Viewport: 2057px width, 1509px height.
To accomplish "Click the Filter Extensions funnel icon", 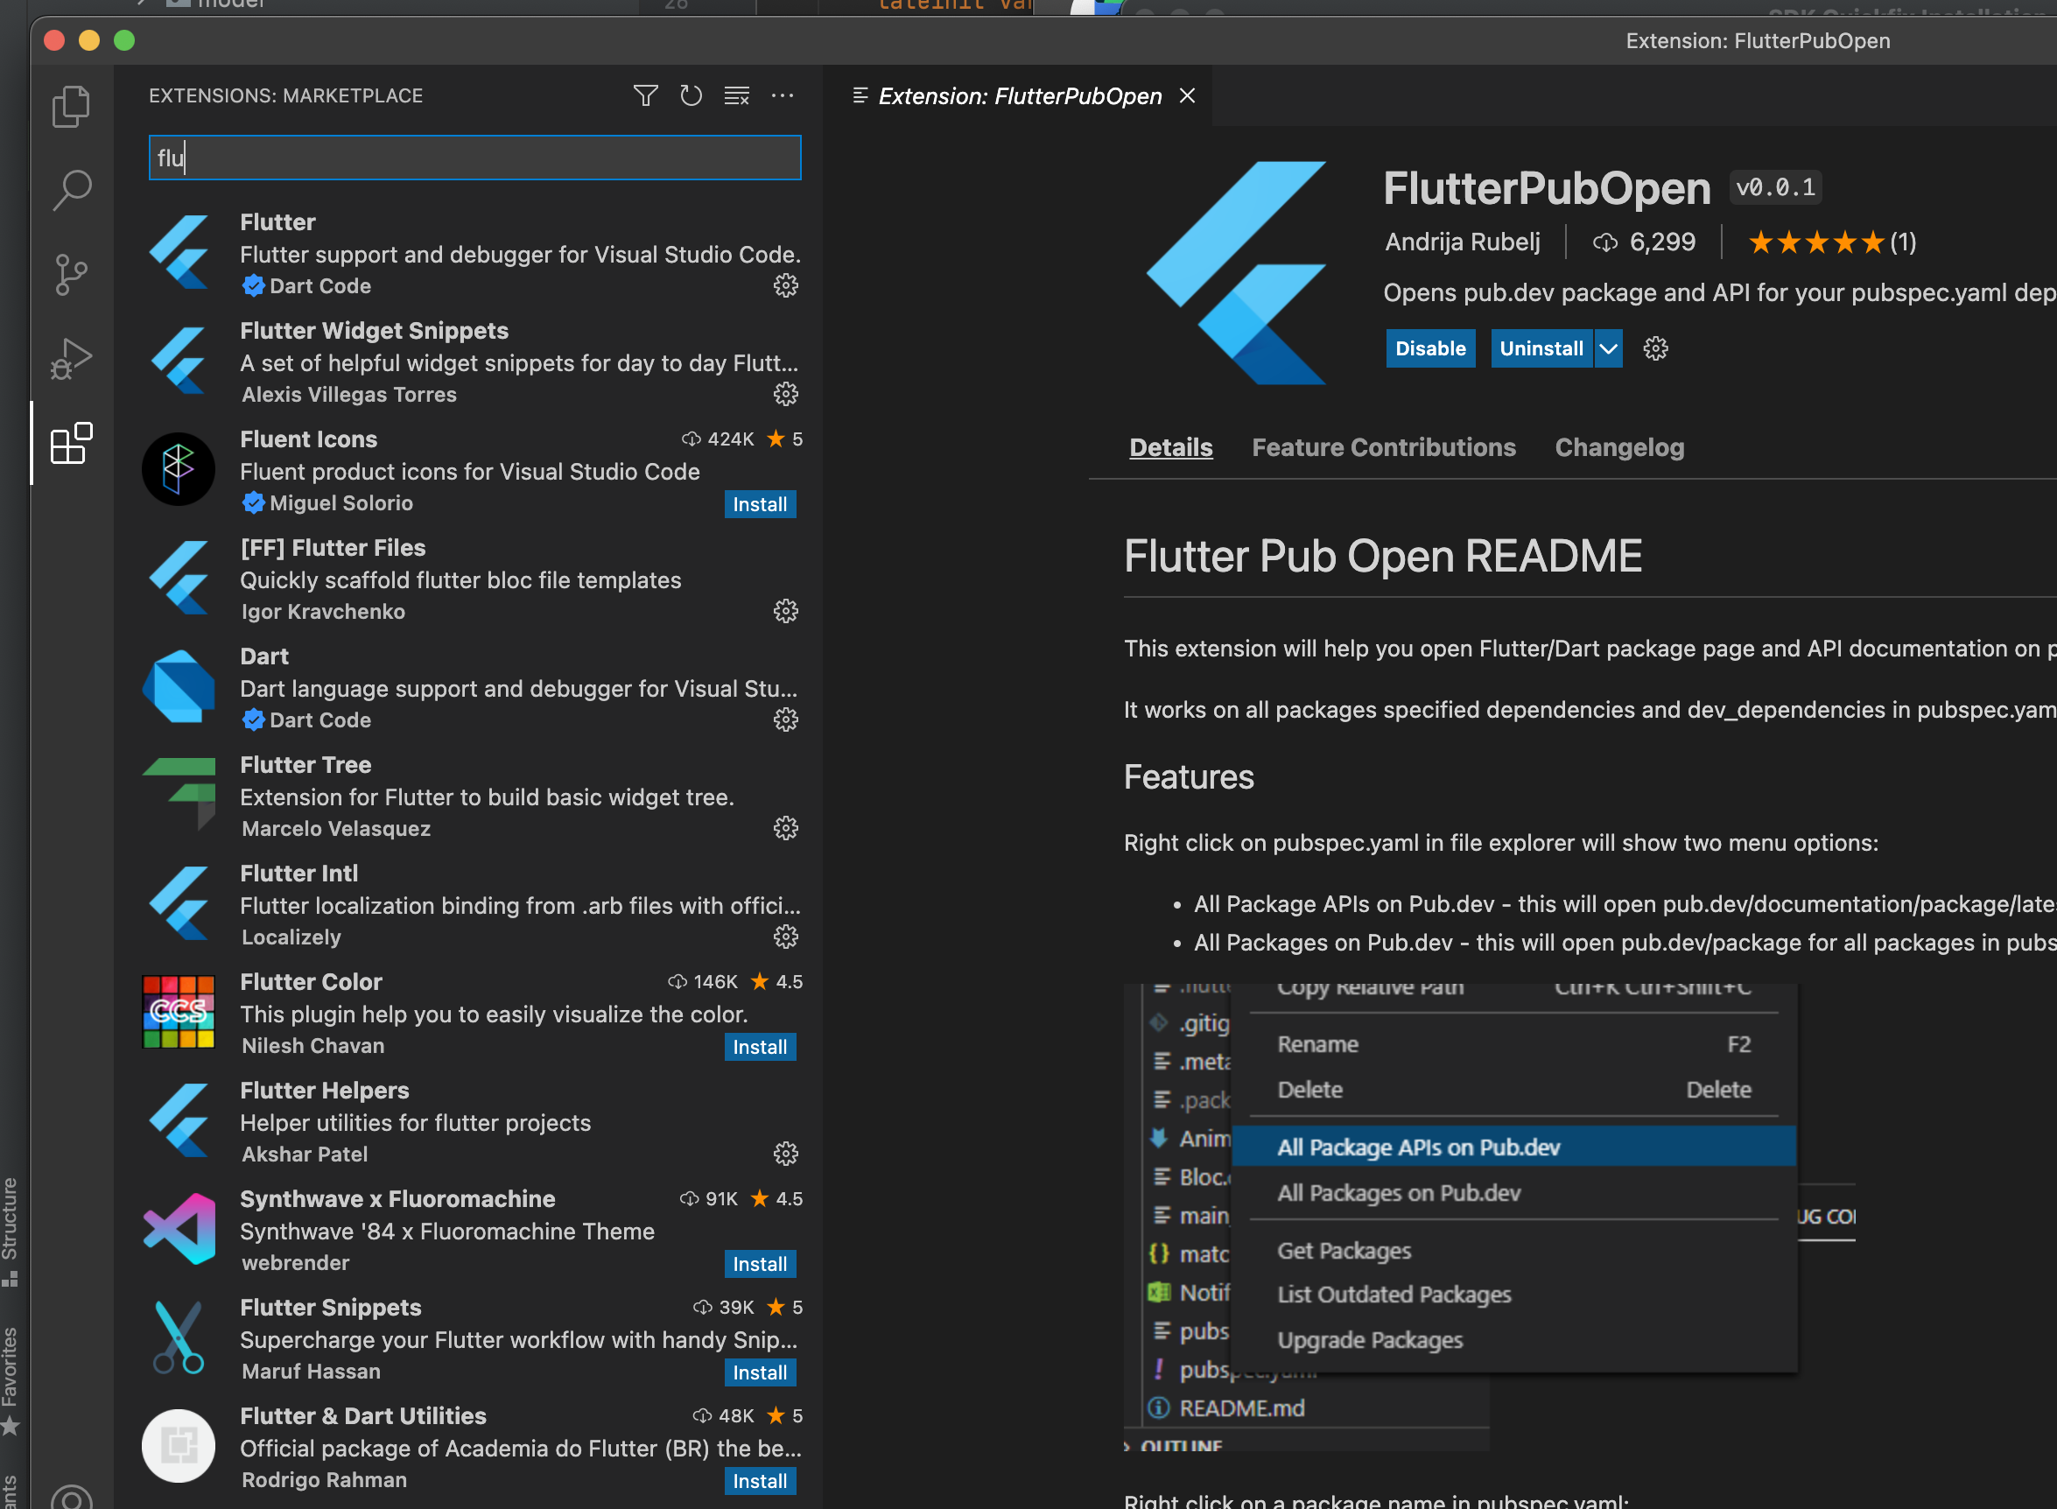I will (x=645, y=96).
